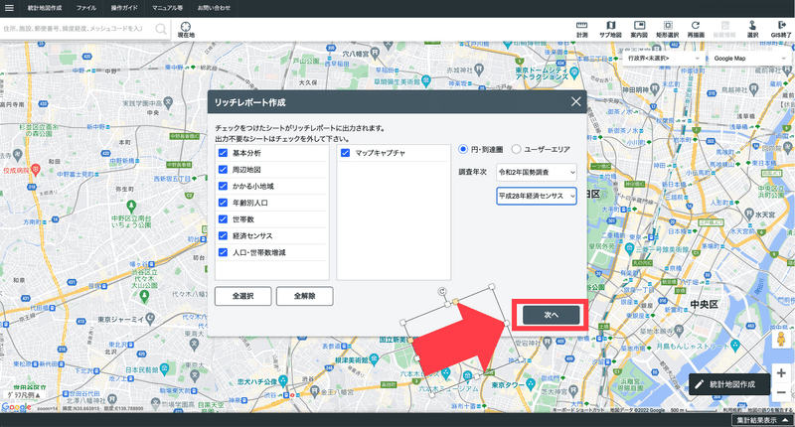The width and height of the screenshot is (795, 427).
Task: Exit with the GIS終了 icon
Action: 781,30
